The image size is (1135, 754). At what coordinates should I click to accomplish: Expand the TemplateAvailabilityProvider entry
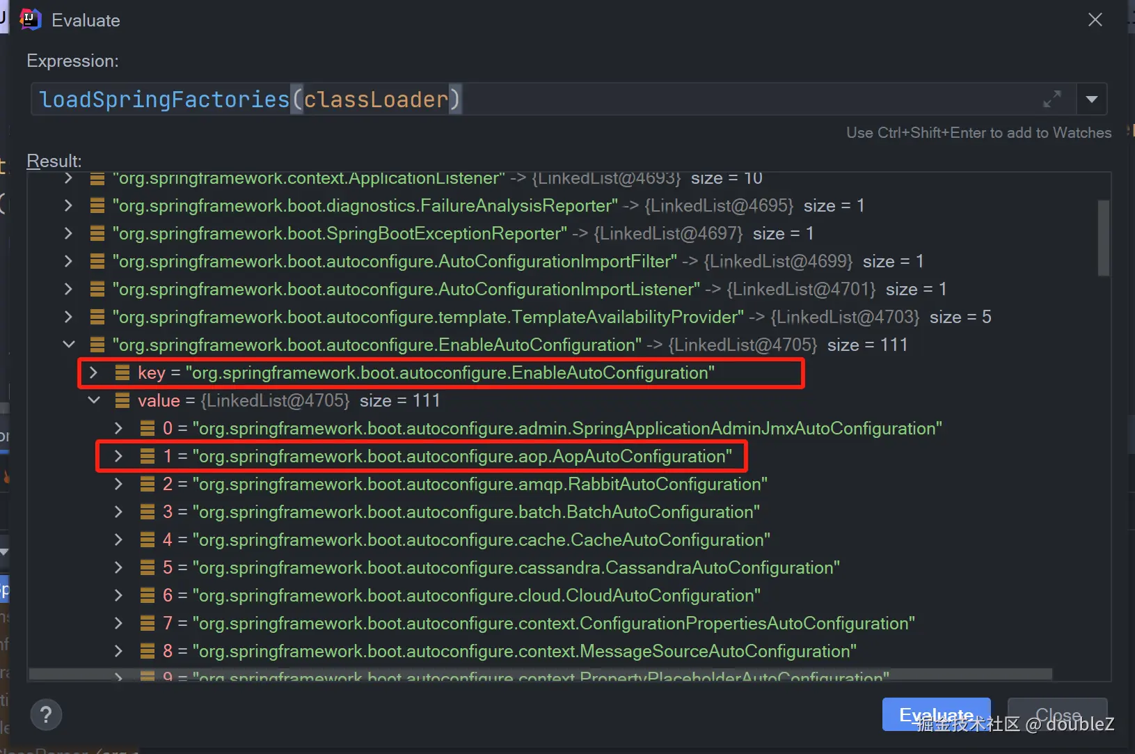coord(68,317)
